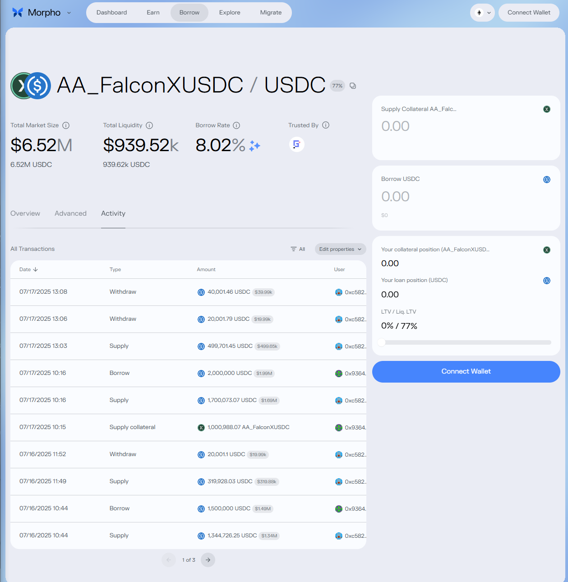
Task: Click the blue Connect Wallet button
Action: pyautogui.click(x=466, y=372)
